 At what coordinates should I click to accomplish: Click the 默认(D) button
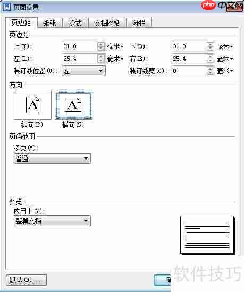pyautogui.click(x=26, y=280)
